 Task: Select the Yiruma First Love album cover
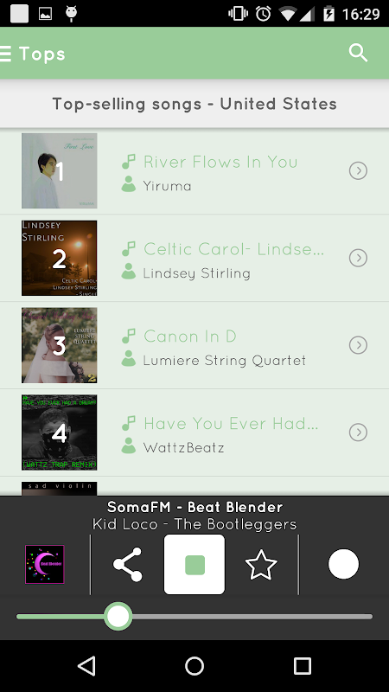[x=59, y=170]
